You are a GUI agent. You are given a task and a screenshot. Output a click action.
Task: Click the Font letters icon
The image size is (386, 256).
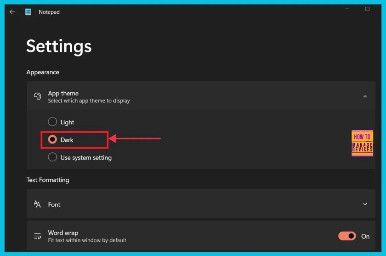[x=37, y=204]
